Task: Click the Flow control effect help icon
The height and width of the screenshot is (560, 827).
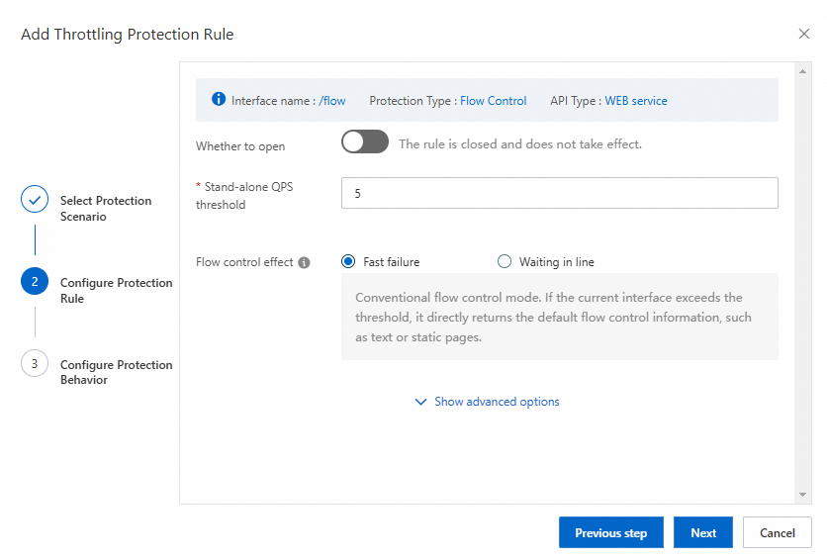Action: tap(305, 263)
